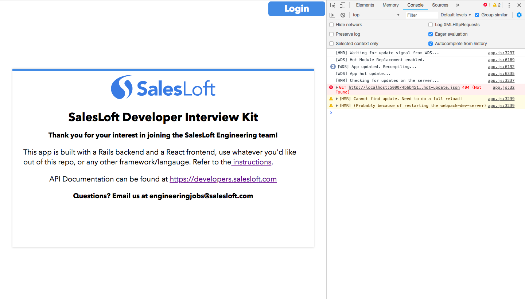Select 'App hot update...' message
Image resolution: width=525 pixels, height=299 pixels.
tap(363, 74)
